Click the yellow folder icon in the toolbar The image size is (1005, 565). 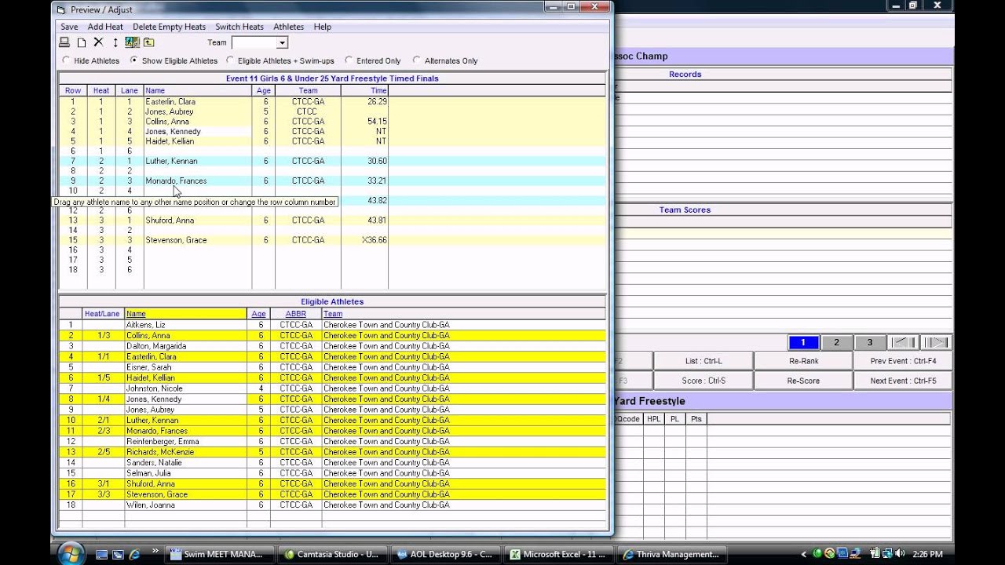pos(148,42)
